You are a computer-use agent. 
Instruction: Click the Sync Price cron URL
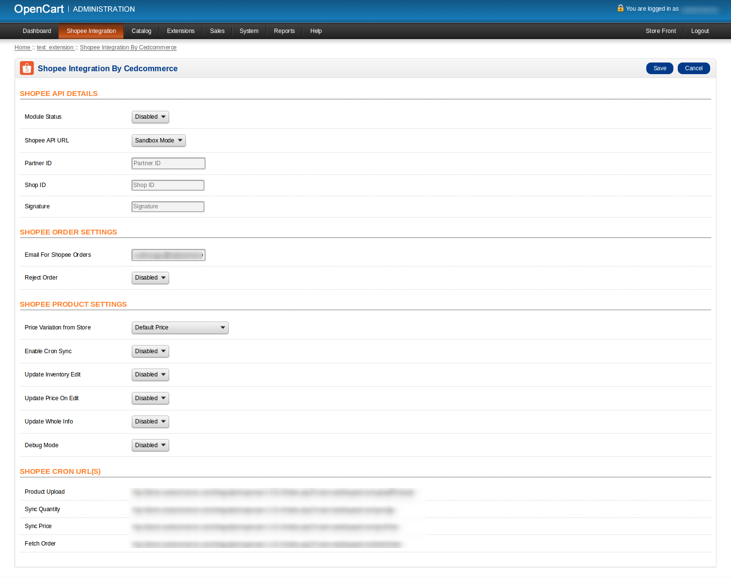tap(265, 527)
